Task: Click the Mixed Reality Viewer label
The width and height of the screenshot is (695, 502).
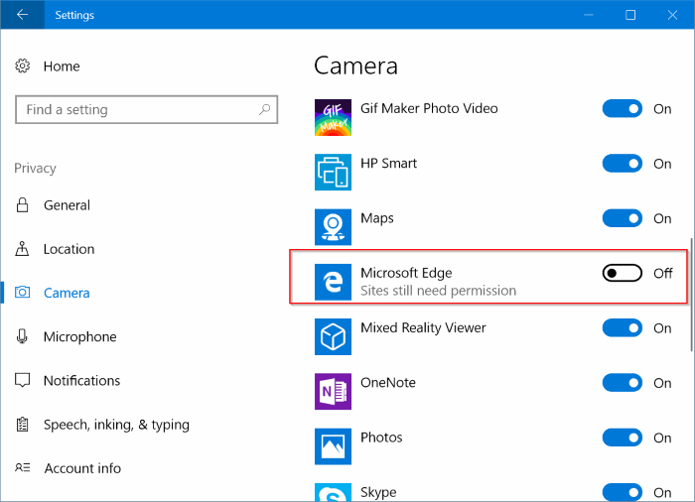Action: pyautogui.click(x=423, y=327)
